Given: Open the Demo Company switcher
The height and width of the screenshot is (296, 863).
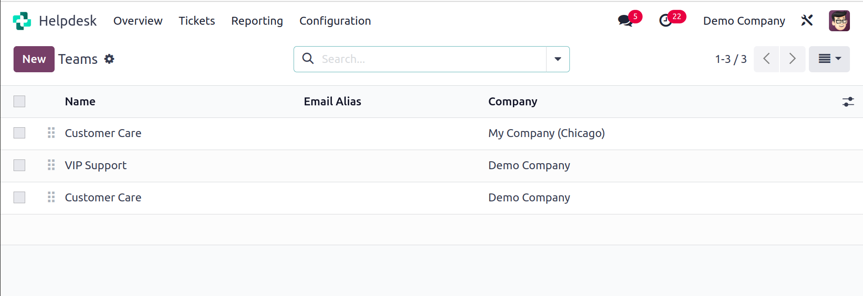Looking at the screenshot, I should coord(744,21).
